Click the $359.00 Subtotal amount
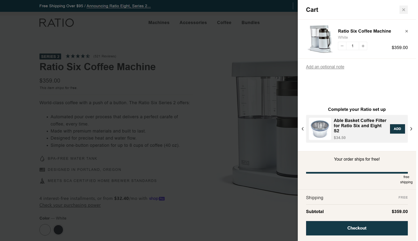 399,211
